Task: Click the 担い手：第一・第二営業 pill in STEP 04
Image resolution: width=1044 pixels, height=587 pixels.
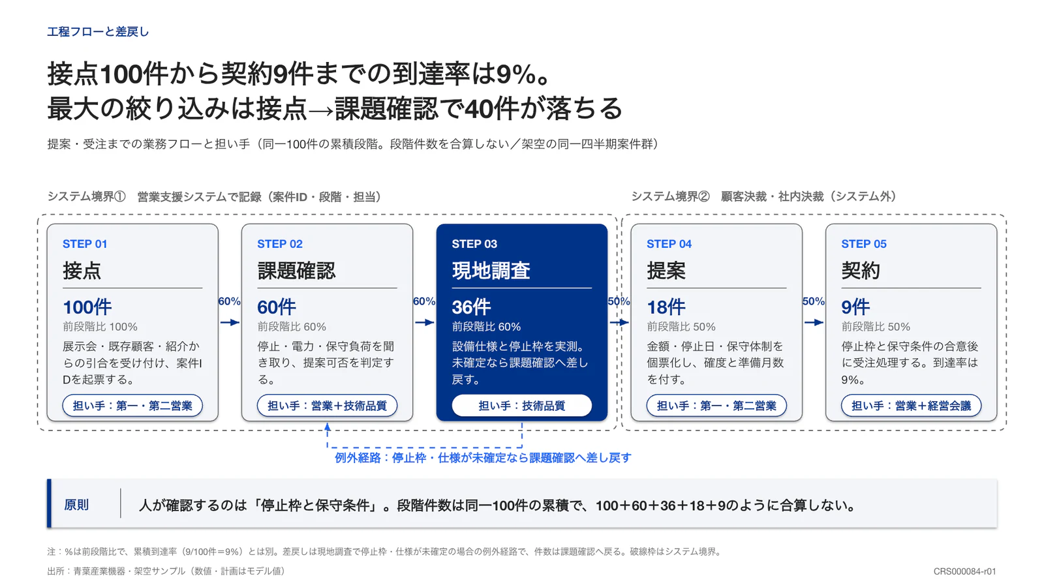Action: (x=716, y=406)
